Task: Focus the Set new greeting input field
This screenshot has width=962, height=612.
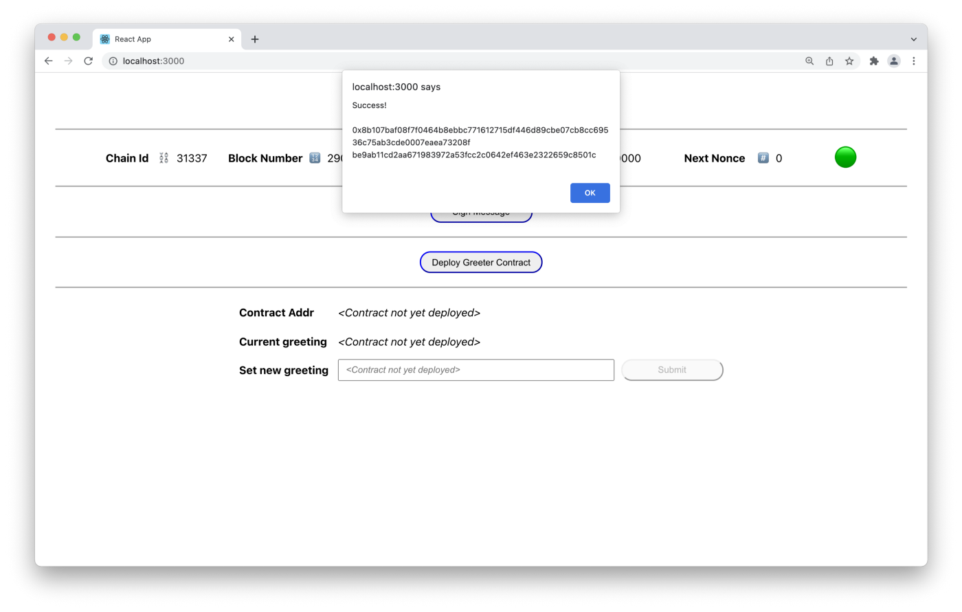Action: (476, 370)
